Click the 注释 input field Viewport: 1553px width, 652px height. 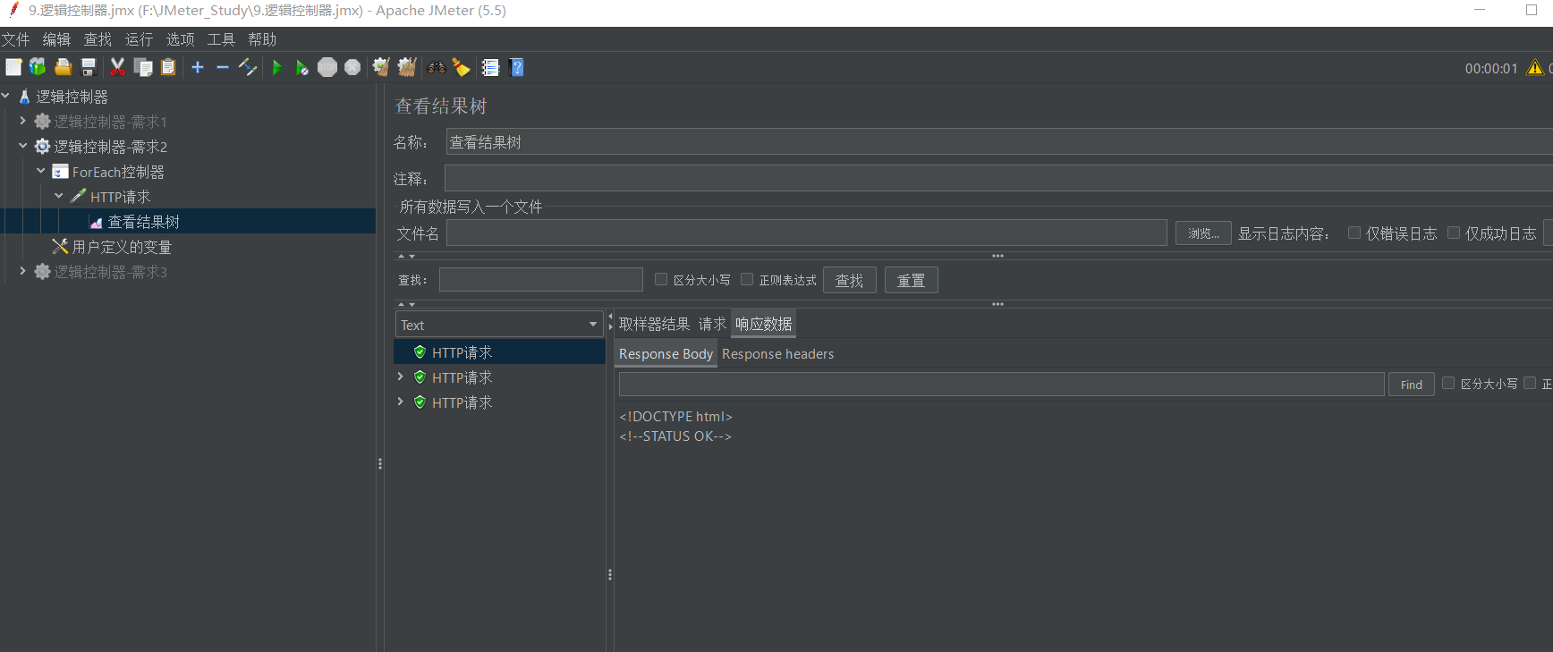coord(998,178)
